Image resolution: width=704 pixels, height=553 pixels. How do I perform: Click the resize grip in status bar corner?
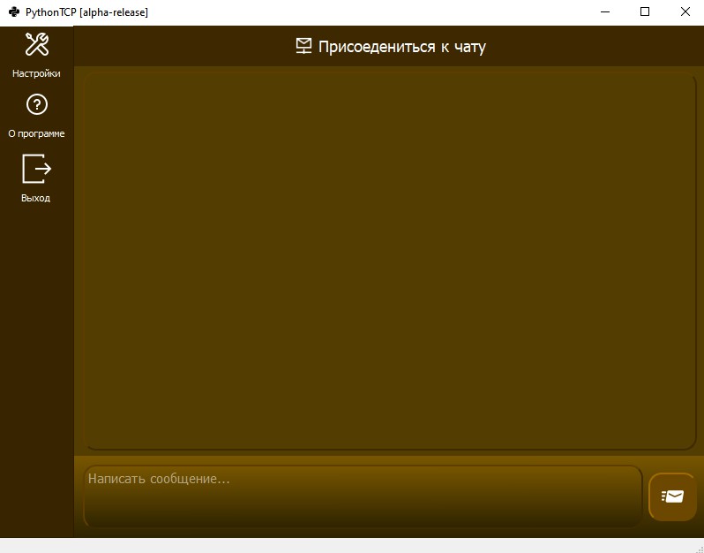click(x=699, y=548)
